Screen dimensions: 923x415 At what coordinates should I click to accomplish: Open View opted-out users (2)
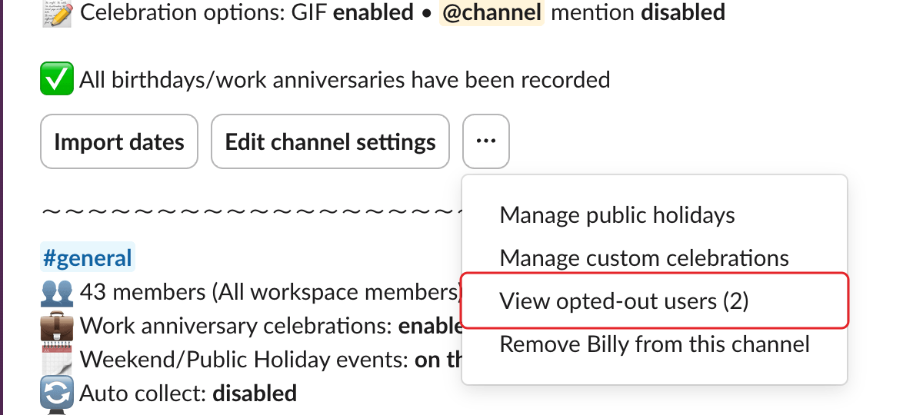pyautogui.click(x=654, y=300)
